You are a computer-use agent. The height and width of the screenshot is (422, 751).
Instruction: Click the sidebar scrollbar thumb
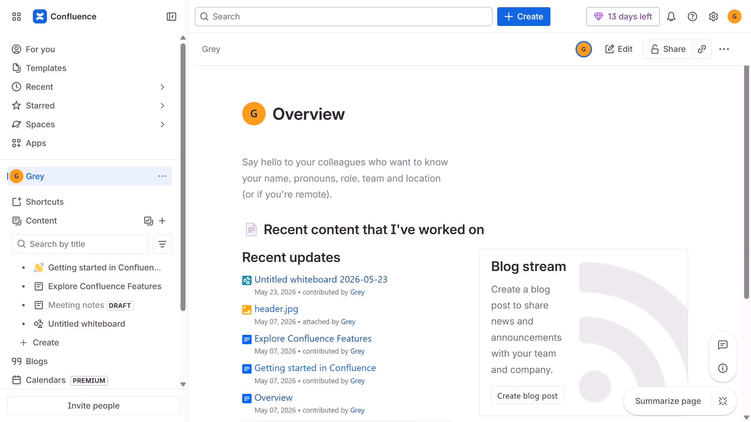click(x=183, y=177)
